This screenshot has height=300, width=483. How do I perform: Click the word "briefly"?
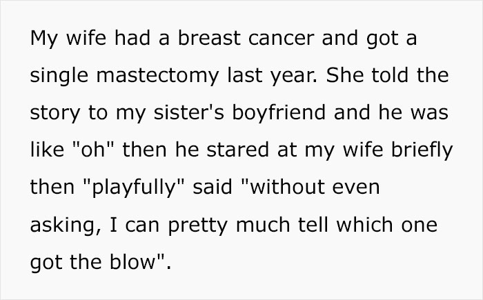(422, 150)
